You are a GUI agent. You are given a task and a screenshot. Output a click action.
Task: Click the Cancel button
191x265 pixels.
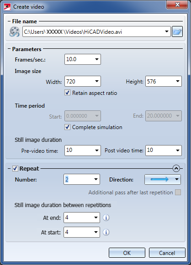167,253
